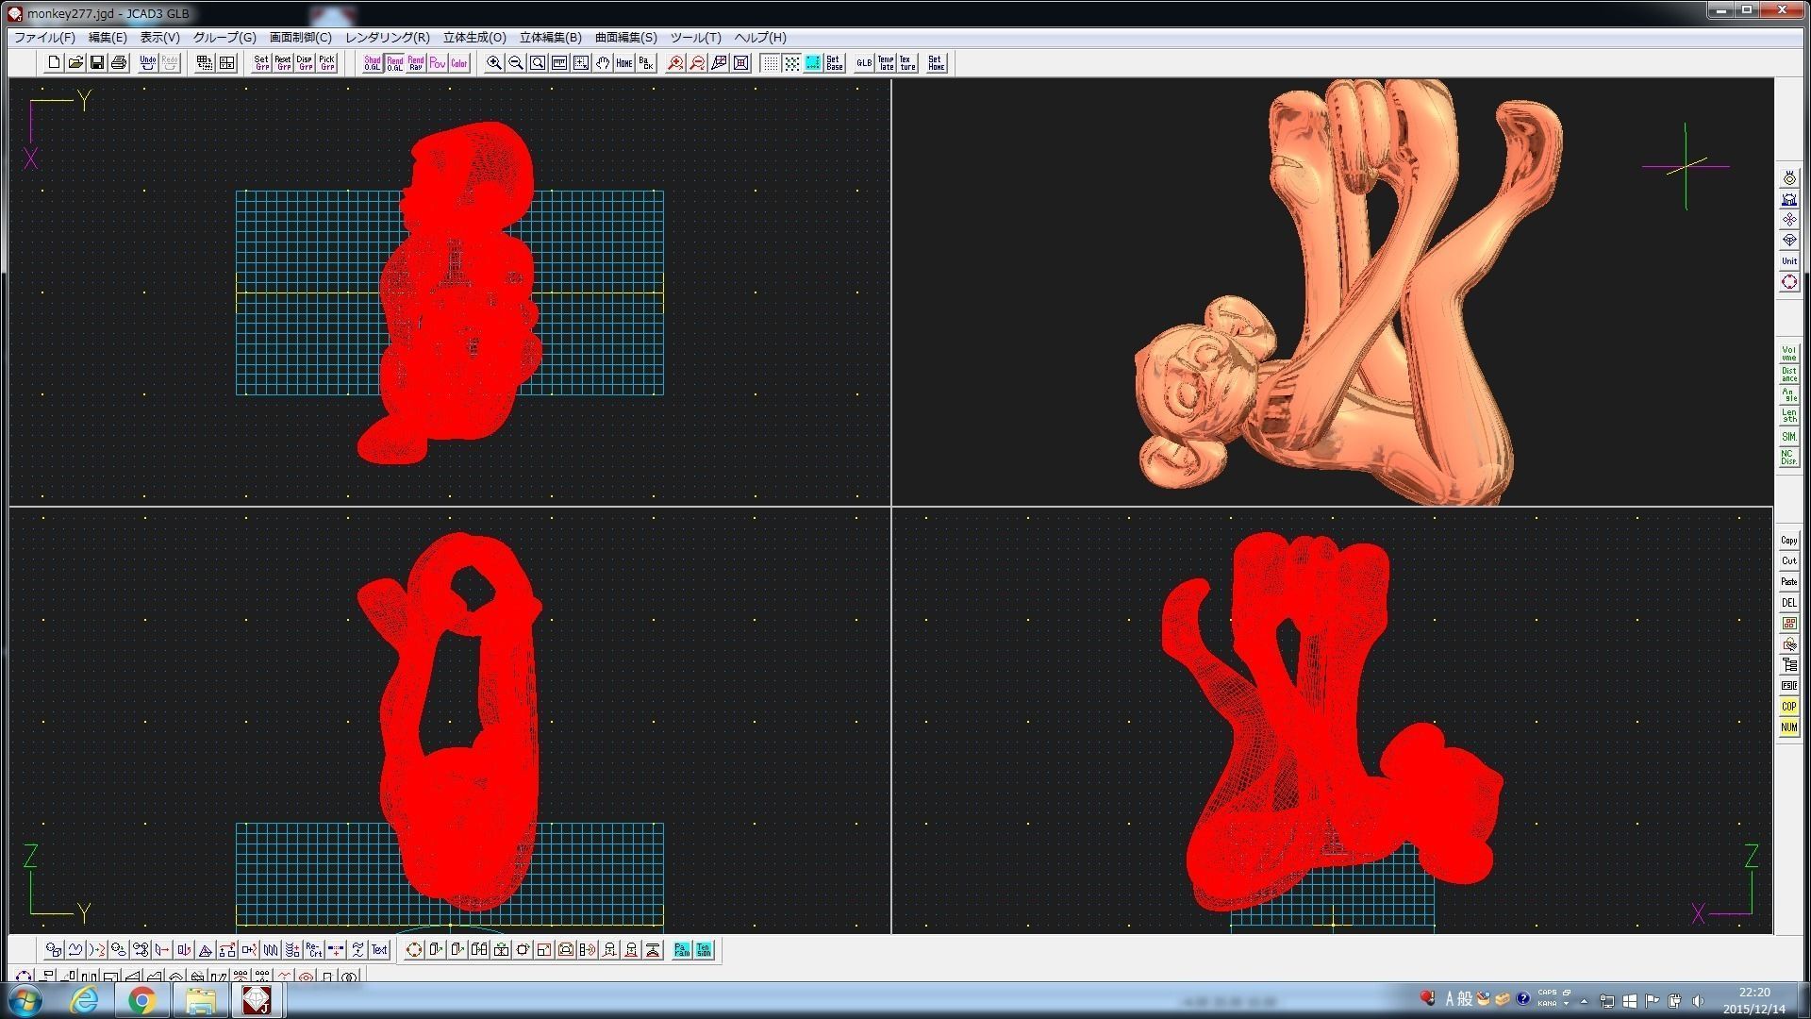Click the Set Home button

pyautogui.click(x=936, y=63)
